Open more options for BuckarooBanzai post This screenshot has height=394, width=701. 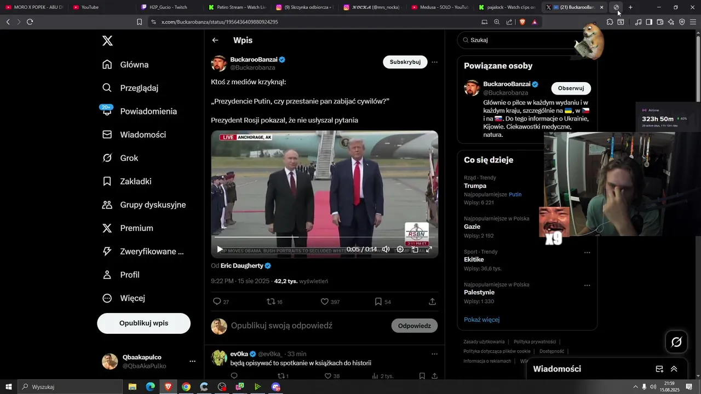tap(434, 62)
